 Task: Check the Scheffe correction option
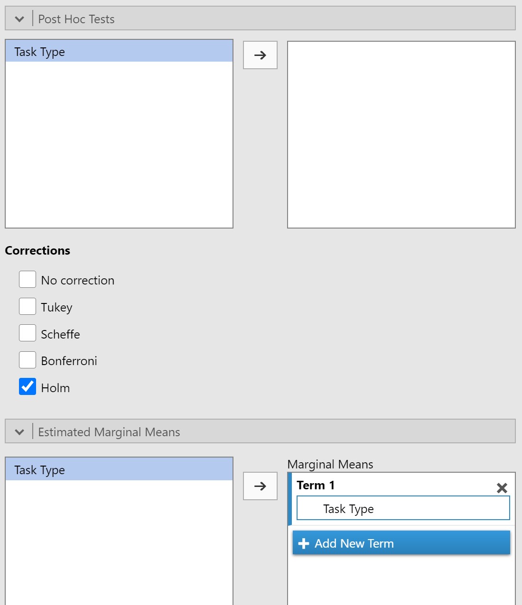click(x=28, y=333)
